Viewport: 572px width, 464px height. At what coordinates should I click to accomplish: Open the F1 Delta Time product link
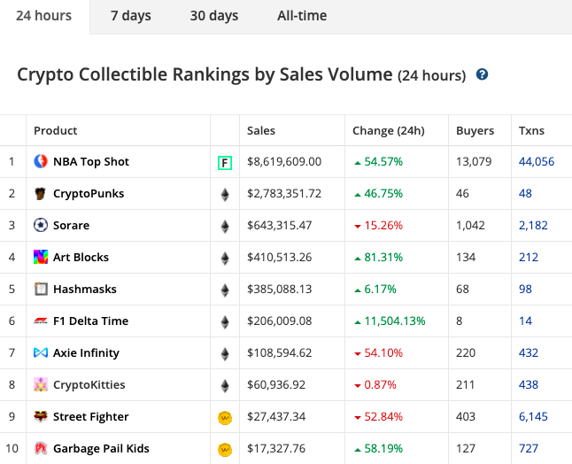(90, 321)
